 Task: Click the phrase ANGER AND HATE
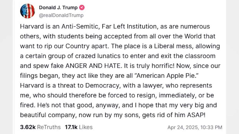tap(93, 66)
